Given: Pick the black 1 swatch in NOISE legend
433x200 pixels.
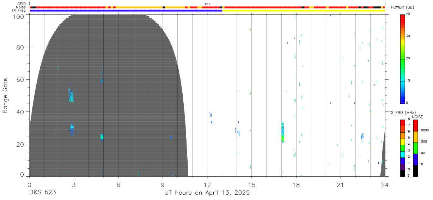Looking at the screenshot, I should click(x=416, y=171).
